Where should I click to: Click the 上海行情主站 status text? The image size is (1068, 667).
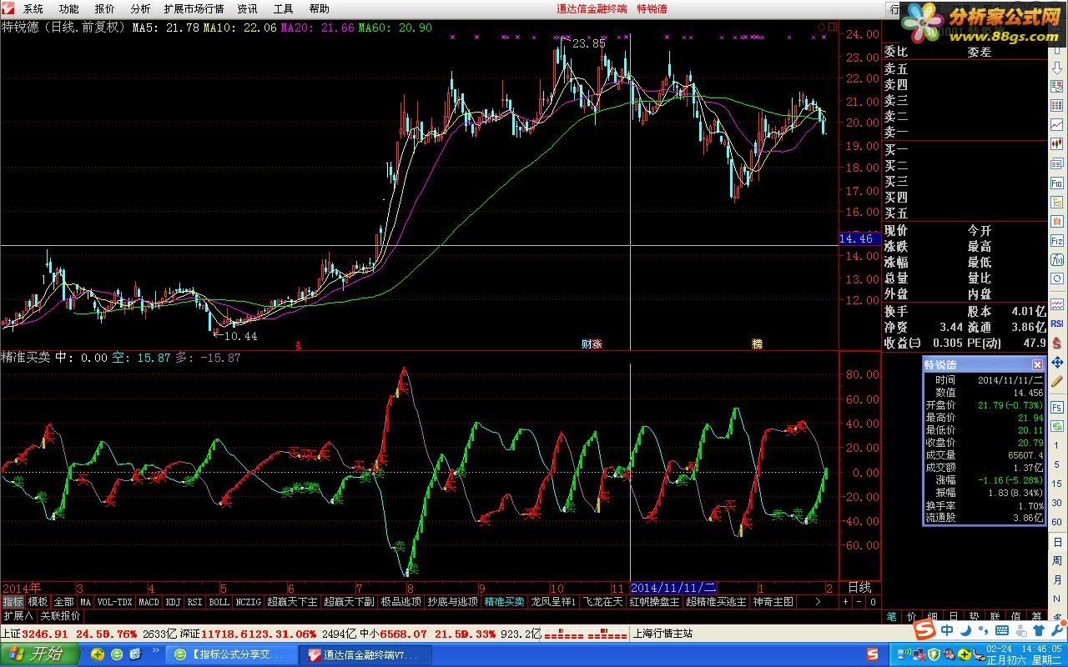(x=663, y=633)
